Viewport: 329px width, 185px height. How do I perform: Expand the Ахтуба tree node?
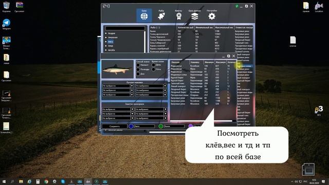point(106,50)
